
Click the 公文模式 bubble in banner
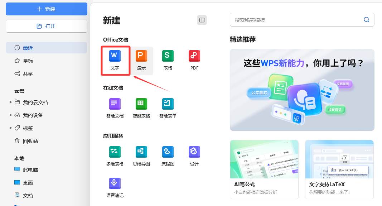259,93
